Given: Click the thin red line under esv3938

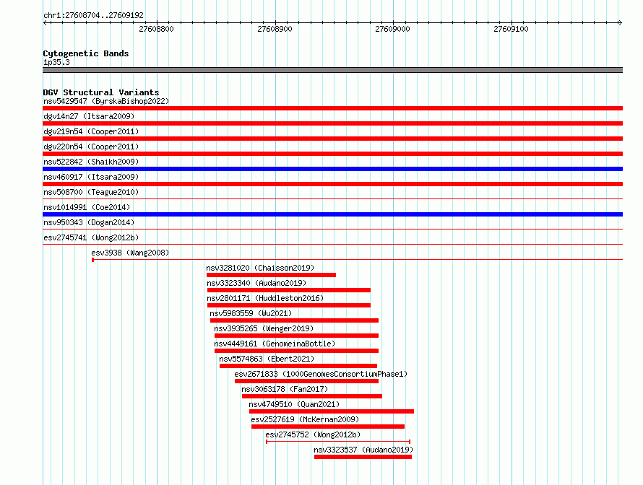Looking at the screenshot, I should pyautogui.click(x=357, y=260).
